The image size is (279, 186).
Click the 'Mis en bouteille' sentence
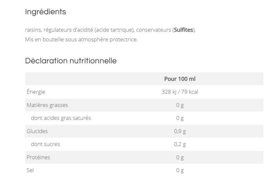point(81,40)
